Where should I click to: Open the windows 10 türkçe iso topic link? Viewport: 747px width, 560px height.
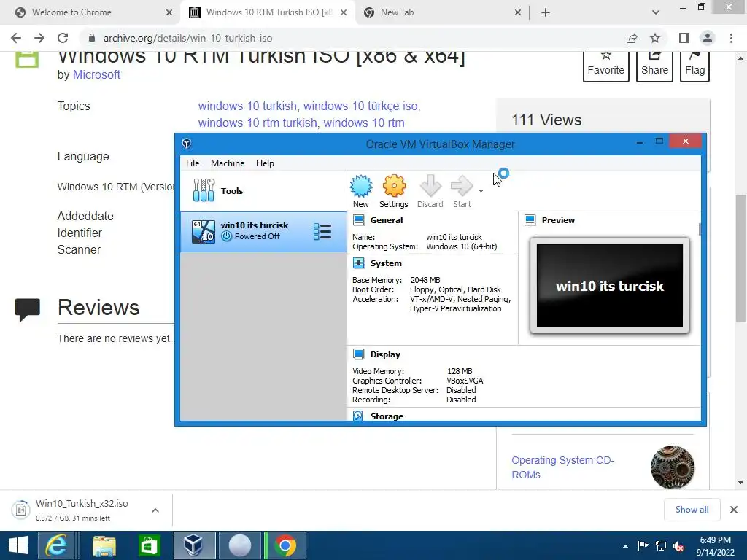click(360, 106)
